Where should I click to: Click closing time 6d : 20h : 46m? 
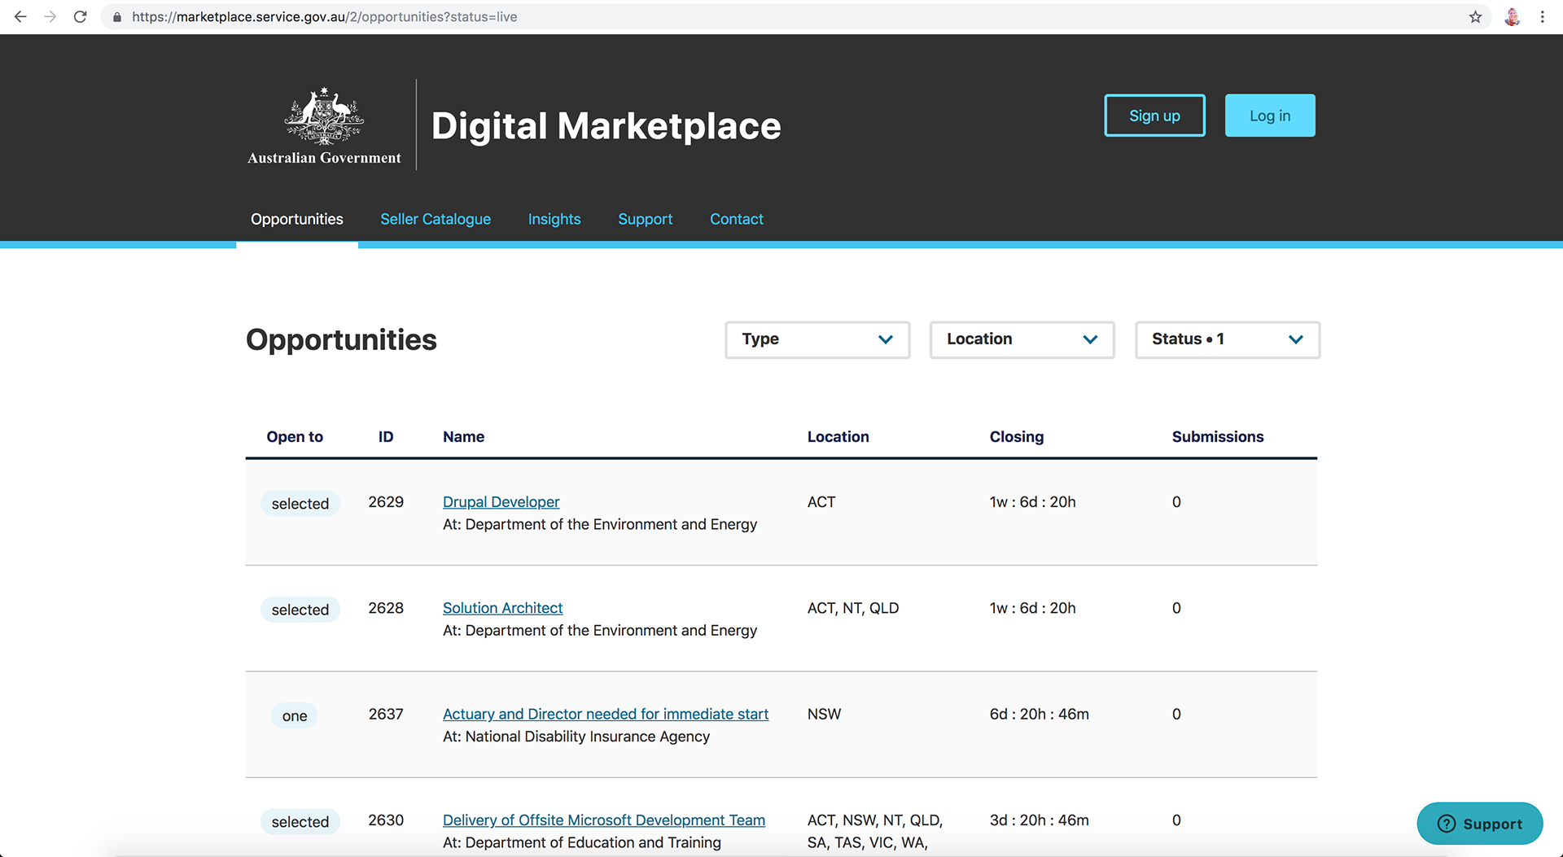point(1039,714)
